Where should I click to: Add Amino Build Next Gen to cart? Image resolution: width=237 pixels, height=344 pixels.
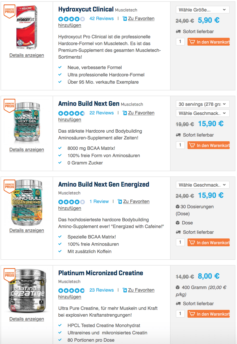tap(209, 145)
